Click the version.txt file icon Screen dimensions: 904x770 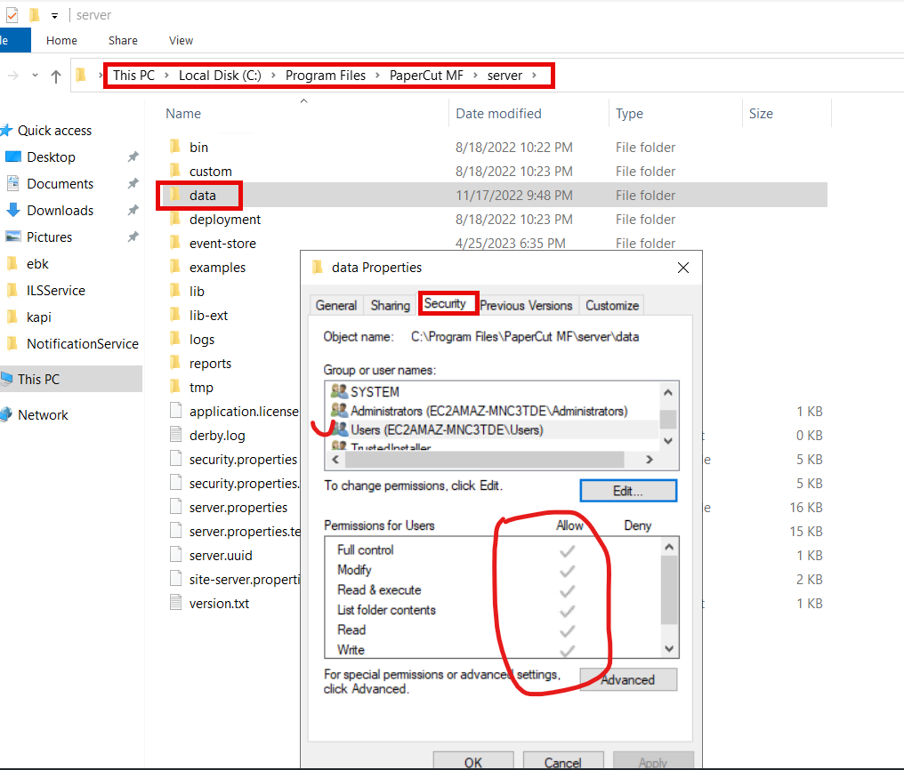coord(174,603)
